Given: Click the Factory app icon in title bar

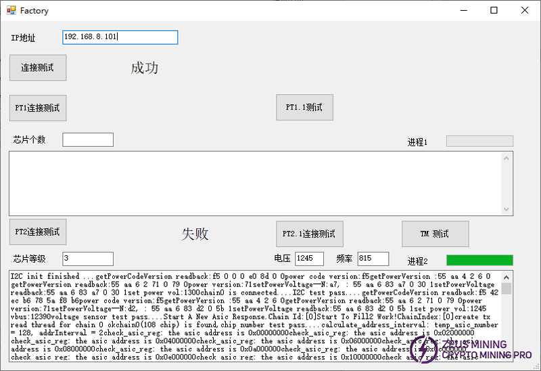Looking at the screenshot, I should tap(10, 11).
